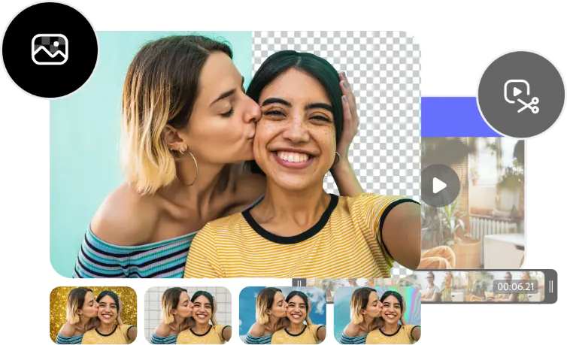Select the holographic rainbow background thumbnail
Image resolution: width=567 pixels, height=345 pixels.
[377, 315]
